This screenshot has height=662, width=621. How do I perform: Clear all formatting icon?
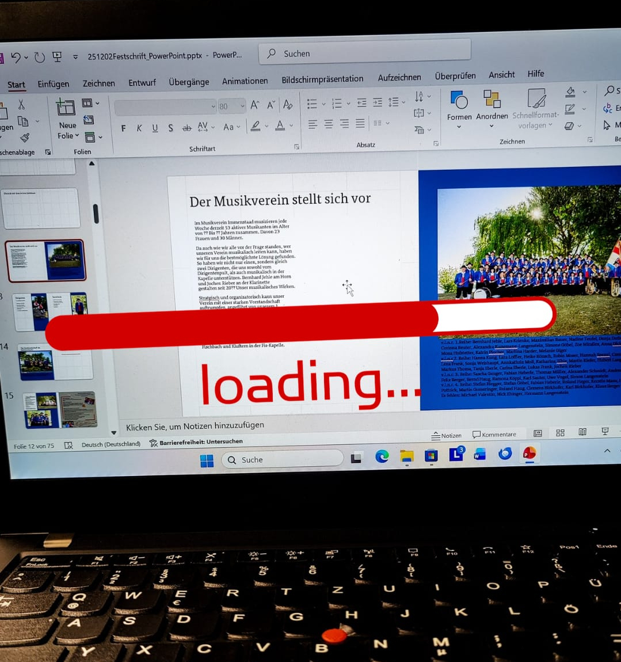point(288,104)
